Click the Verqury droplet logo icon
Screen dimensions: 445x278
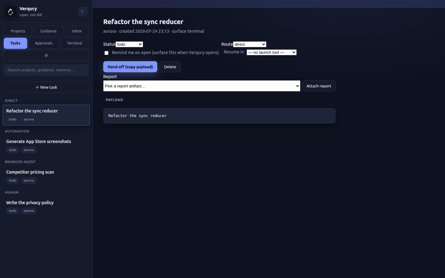click(11, 12)
